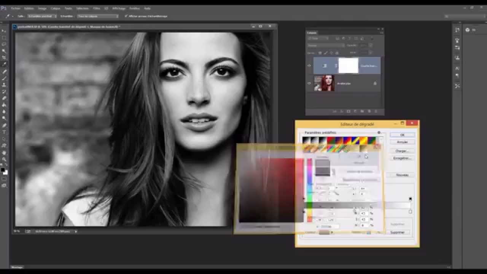Screen dimensions: 487x274
Task: Select the Clone Stamp tool
Action: 4,85
